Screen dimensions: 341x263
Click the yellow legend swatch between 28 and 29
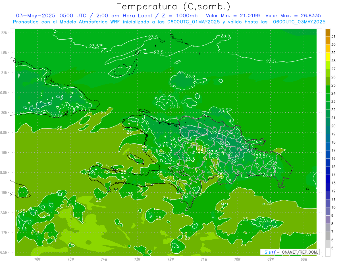[x=328, y=57]
